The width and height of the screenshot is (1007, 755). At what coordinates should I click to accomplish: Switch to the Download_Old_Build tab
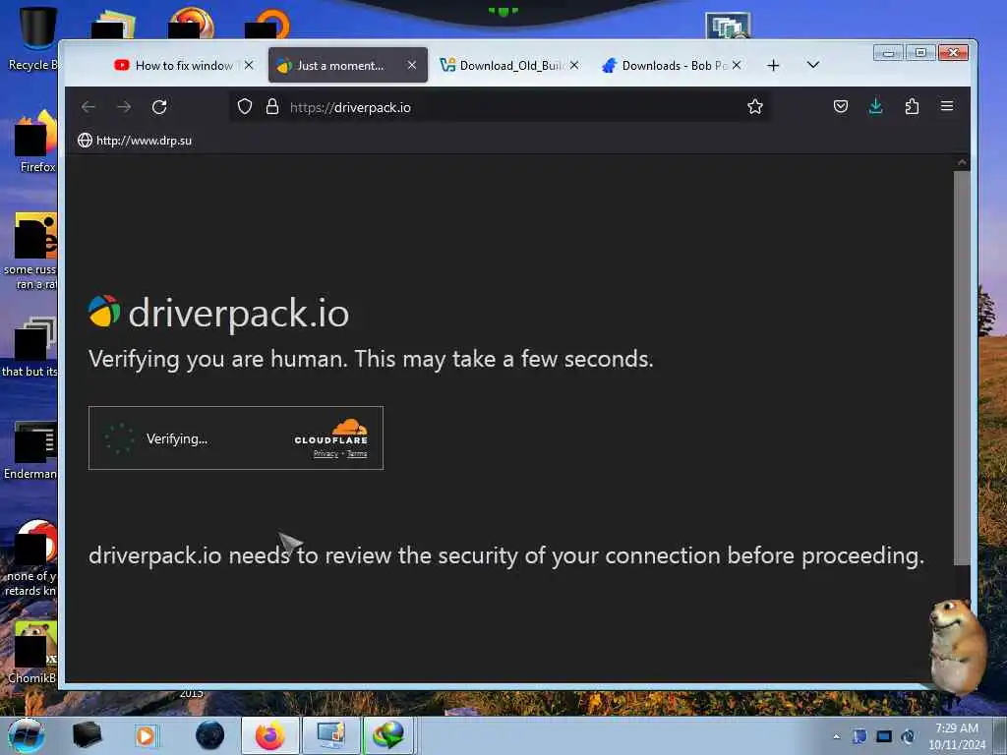[x=510, y=66]
